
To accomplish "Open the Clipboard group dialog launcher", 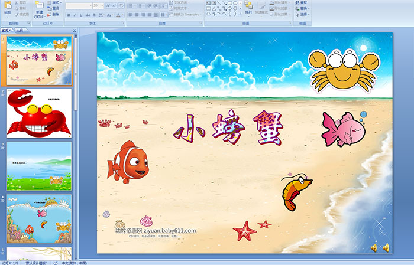I will pos(29,24).
